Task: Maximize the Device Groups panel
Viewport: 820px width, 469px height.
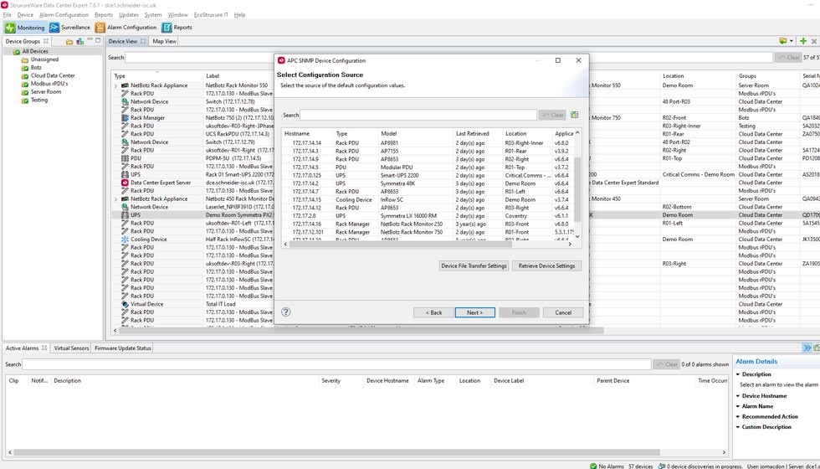Action: pyautogui.click(x=98, y=40)
